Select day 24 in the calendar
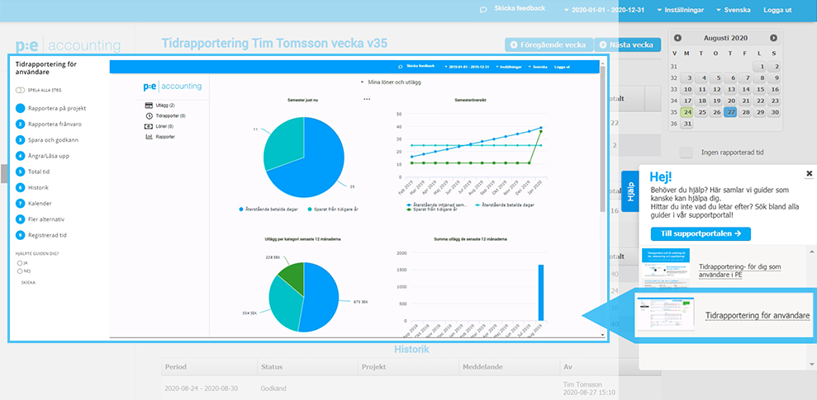Screen dimensions: 817x400 (688, 112)
